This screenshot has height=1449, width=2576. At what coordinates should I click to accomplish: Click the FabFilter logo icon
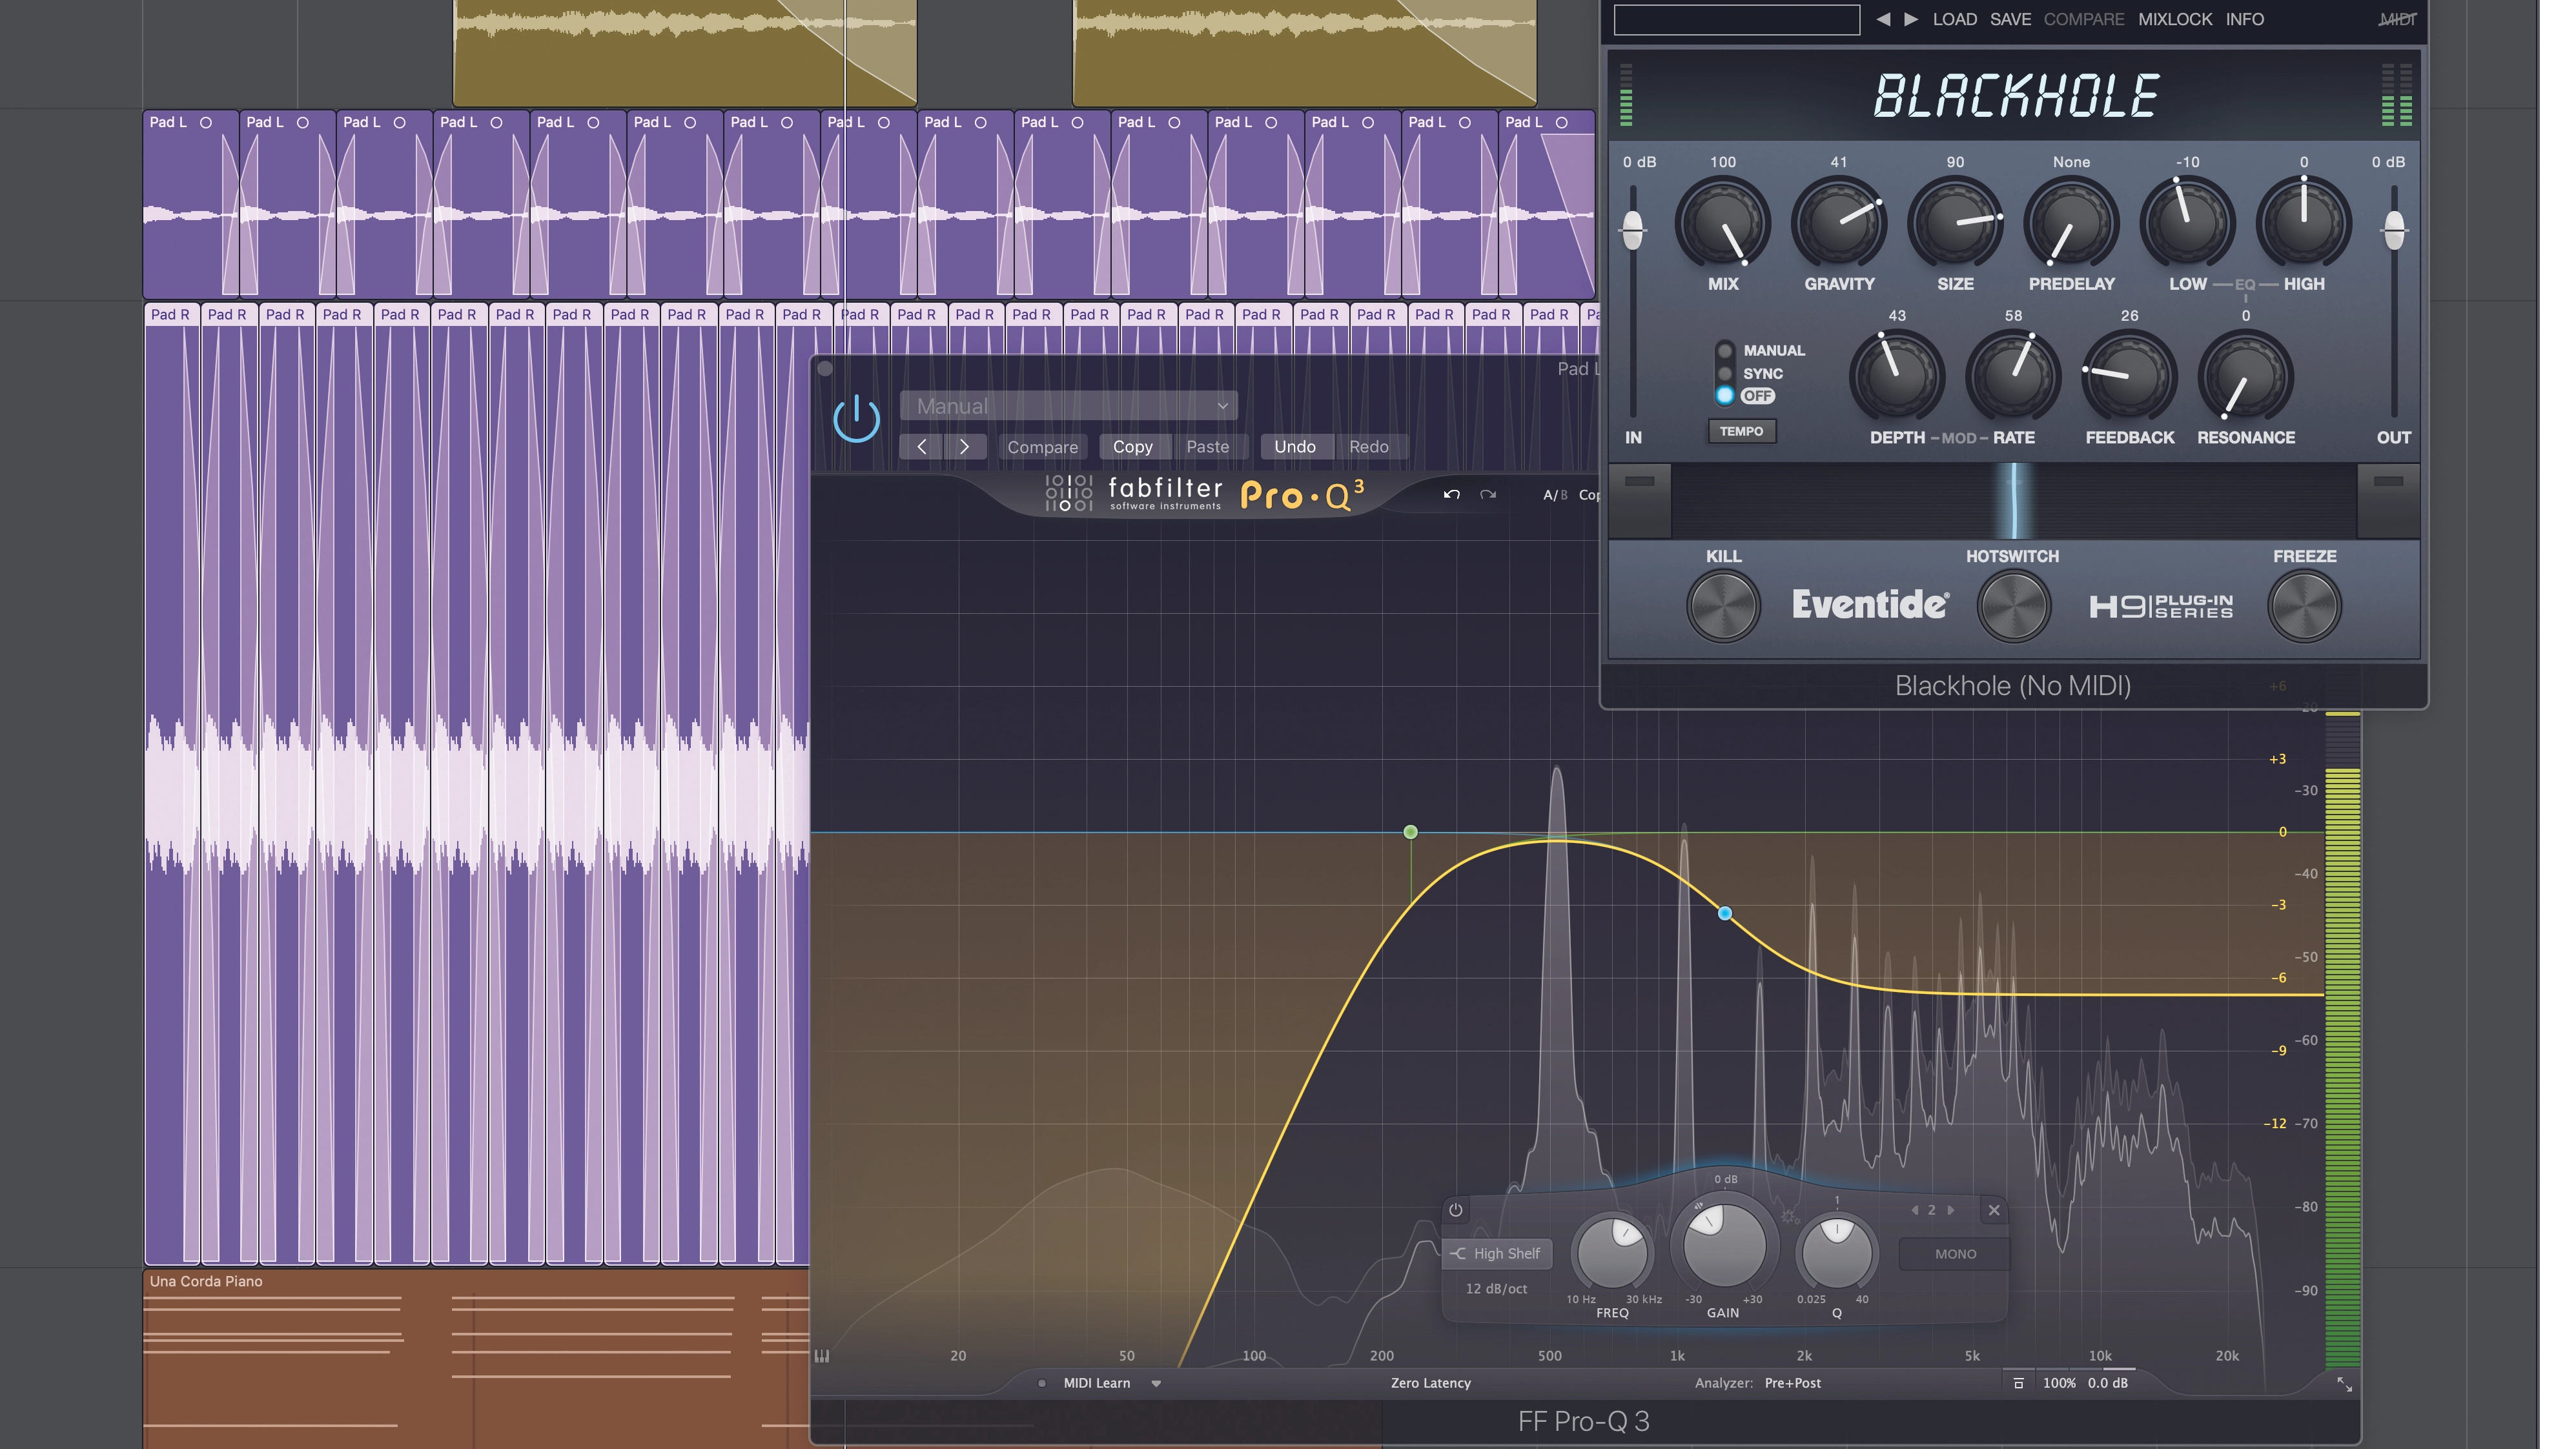(1068, 493)
